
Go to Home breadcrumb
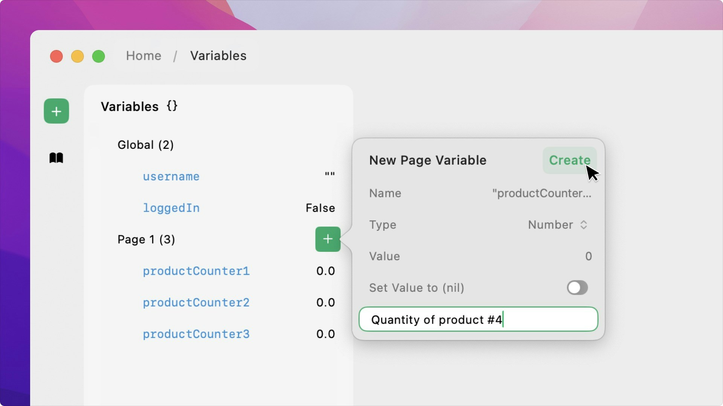(143, 56)
